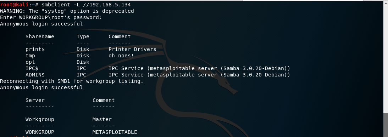
Task: Click the 'oh noes!' comment text
Action: click(x=121, y=56)
